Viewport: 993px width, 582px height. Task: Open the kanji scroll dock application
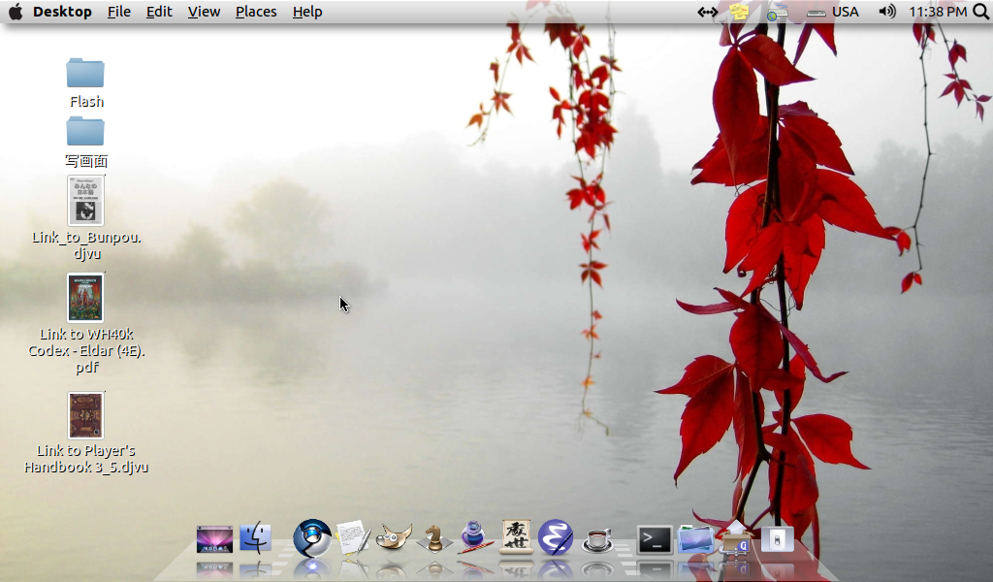click(x=516, y=536)
